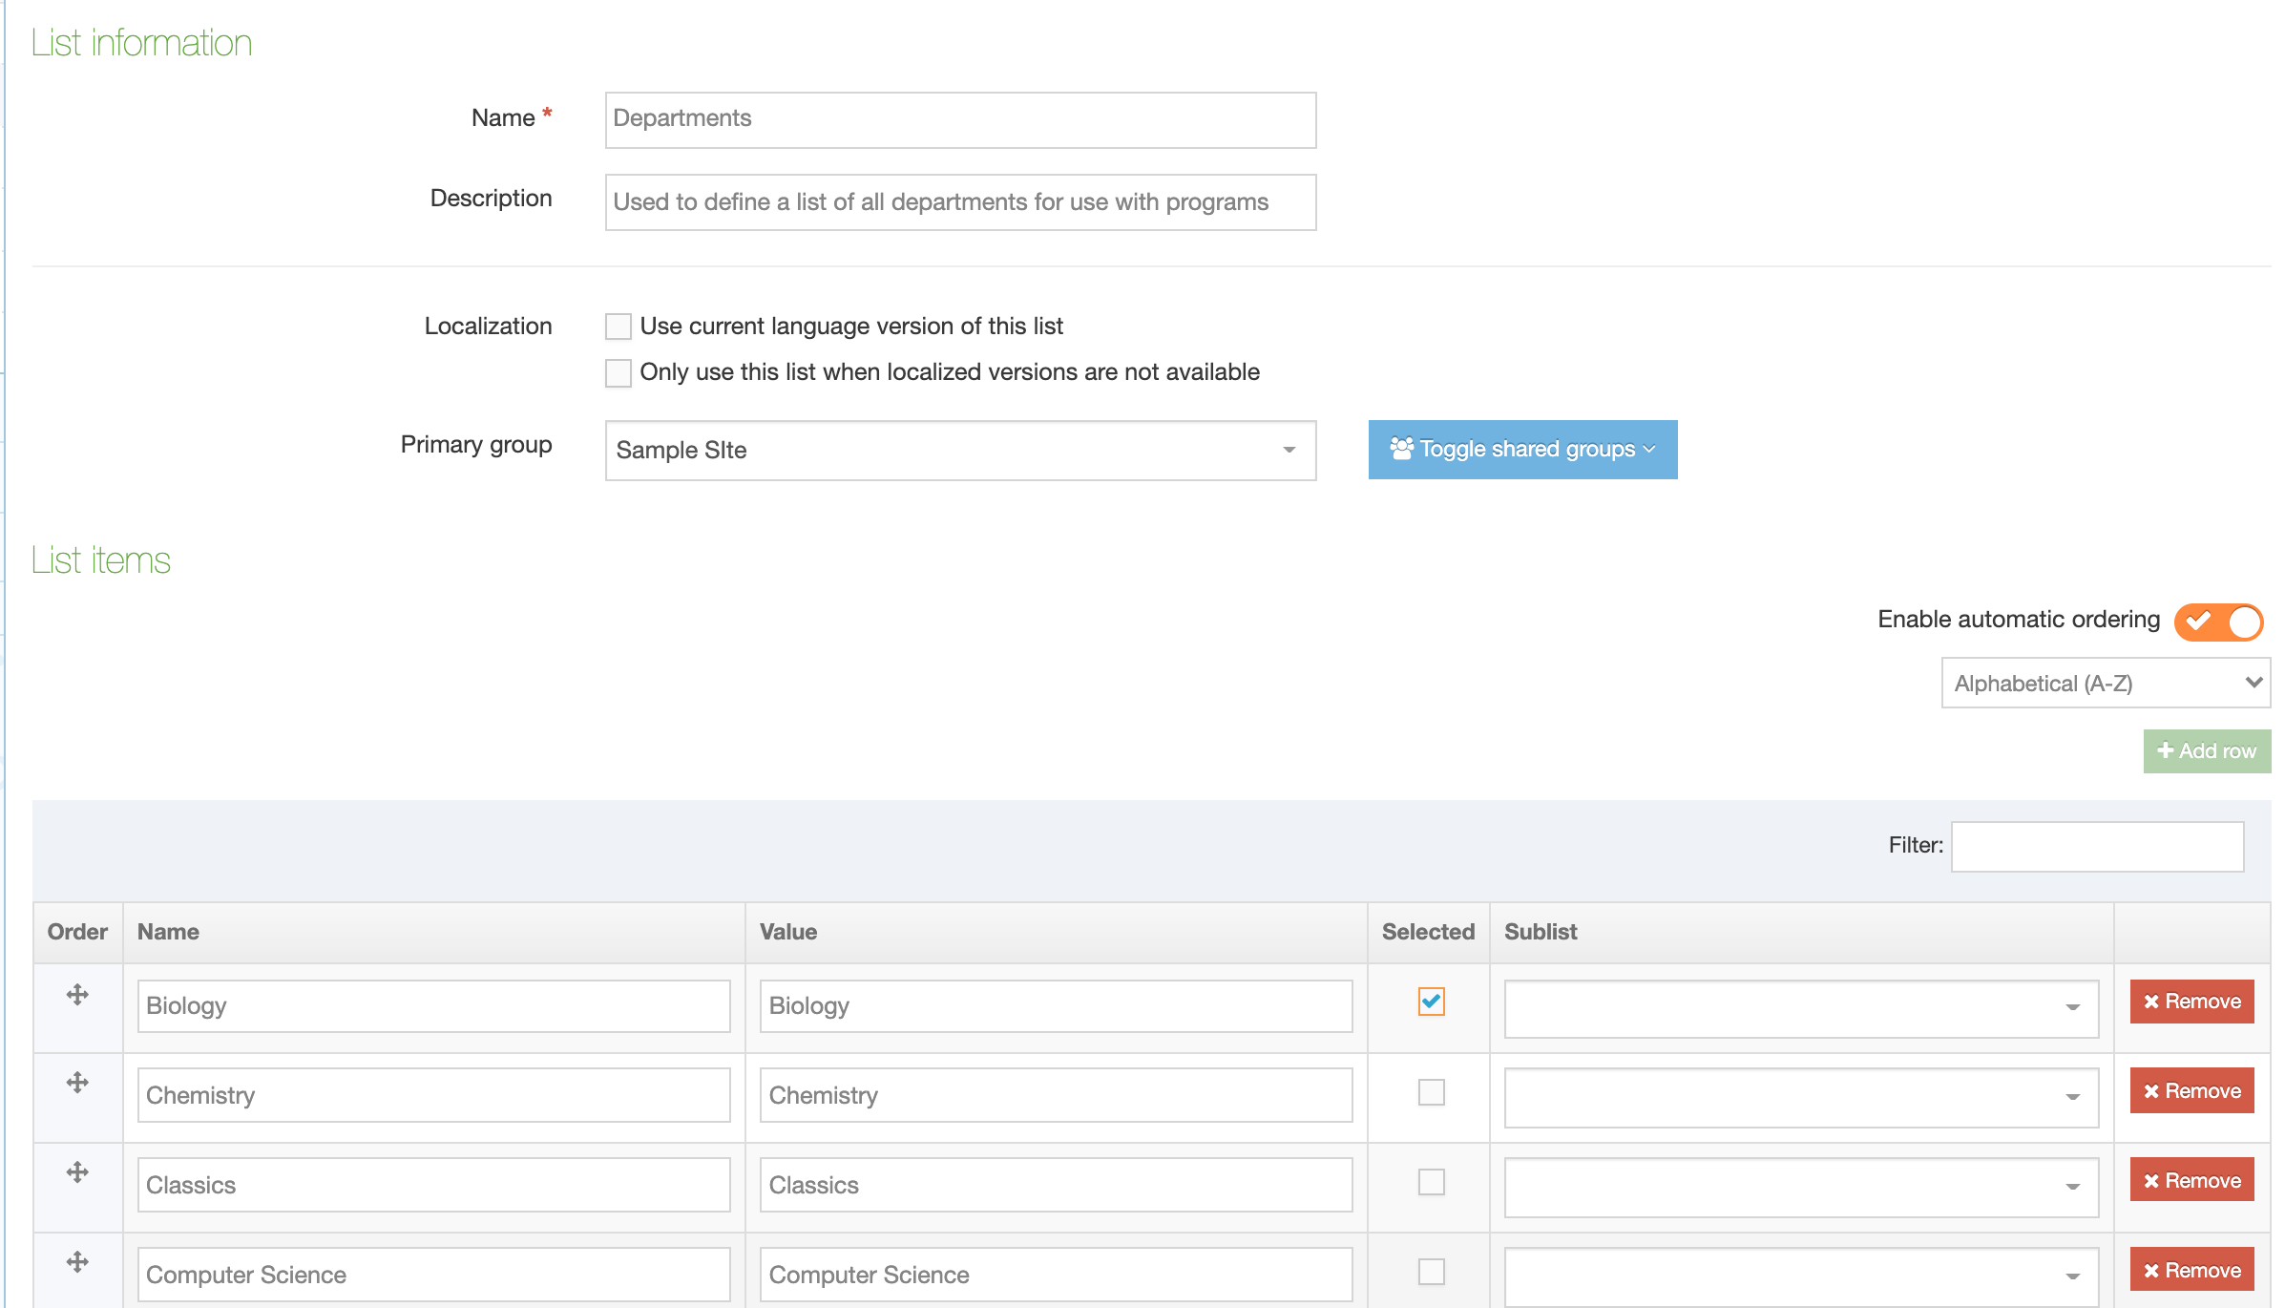Open the Alphabetical (A-Z) ordering dropdown
The height and width of the screenshot is (1308, 2285).
tap(2106, 684)
